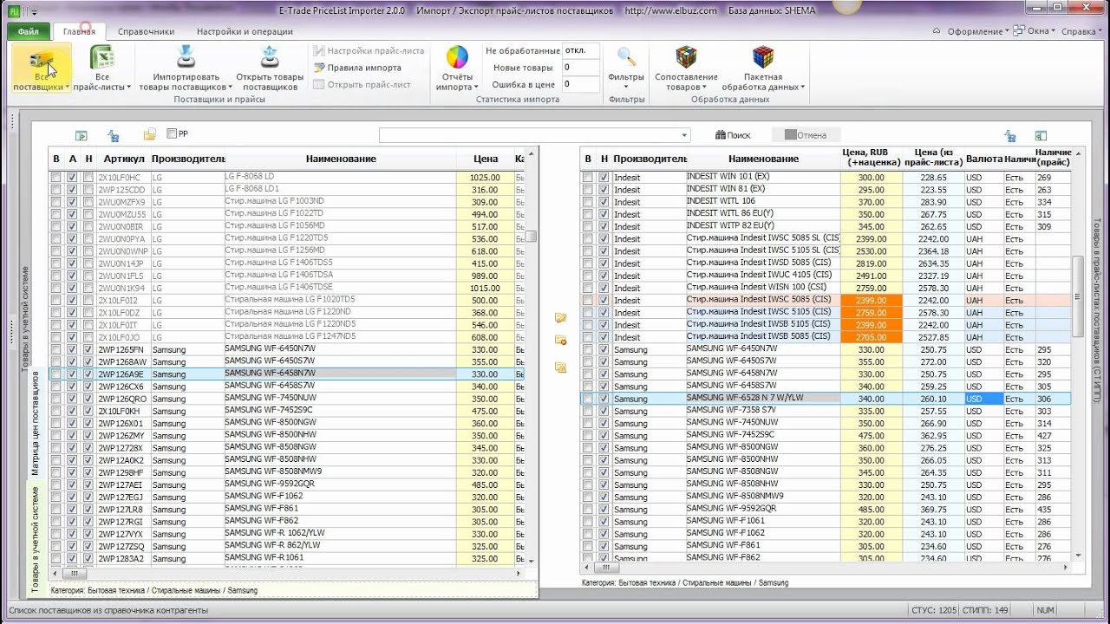Click the left table vertical scrollbar thumb

[532, 236]
